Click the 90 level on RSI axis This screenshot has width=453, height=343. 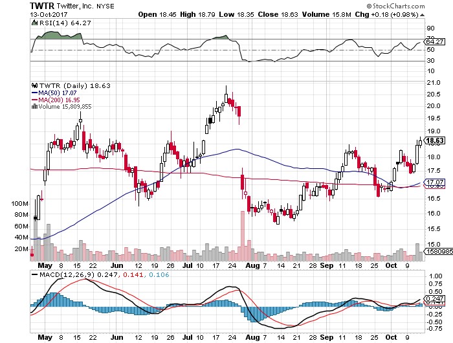pos(430,28)
